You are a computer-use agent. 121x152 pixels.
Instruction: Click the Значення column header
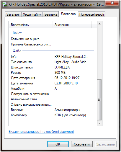pyautogui.click(x=72, y=25)
